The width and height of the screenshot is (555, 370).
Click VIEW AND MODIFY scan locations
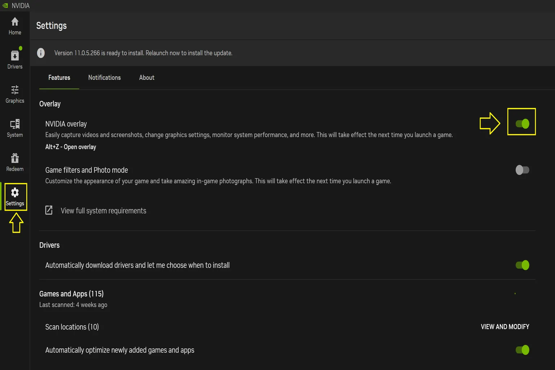(x=505, y=327)
